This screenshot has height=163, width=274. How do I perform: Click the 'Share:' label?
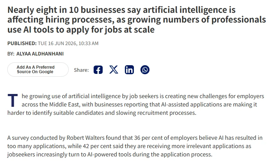click(81, 70)
